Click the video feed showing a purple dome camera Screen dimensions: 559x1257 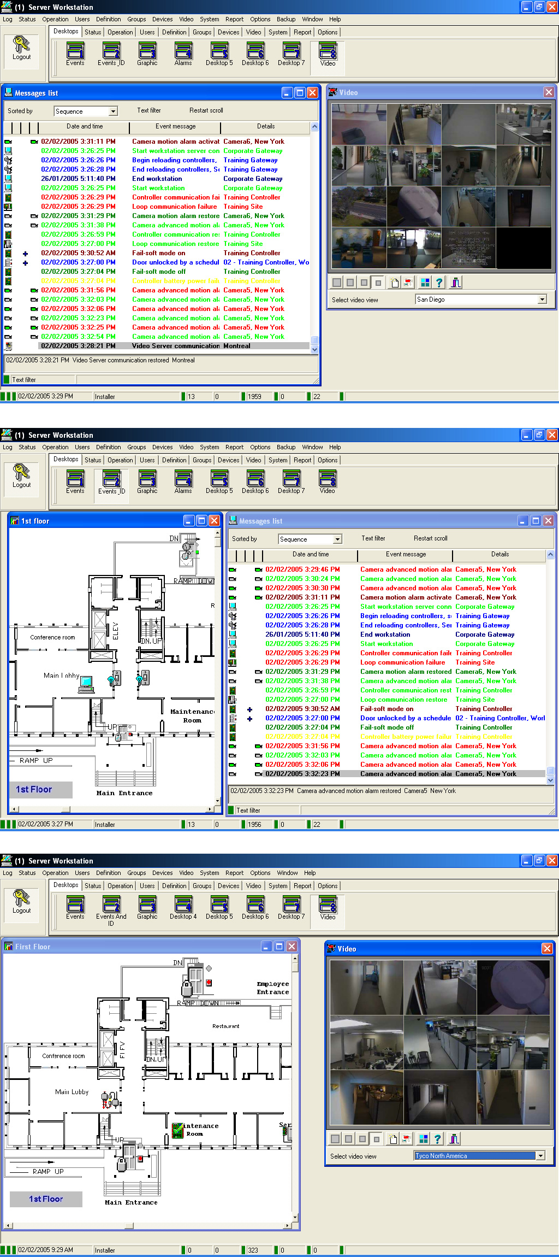coord(513,988)
